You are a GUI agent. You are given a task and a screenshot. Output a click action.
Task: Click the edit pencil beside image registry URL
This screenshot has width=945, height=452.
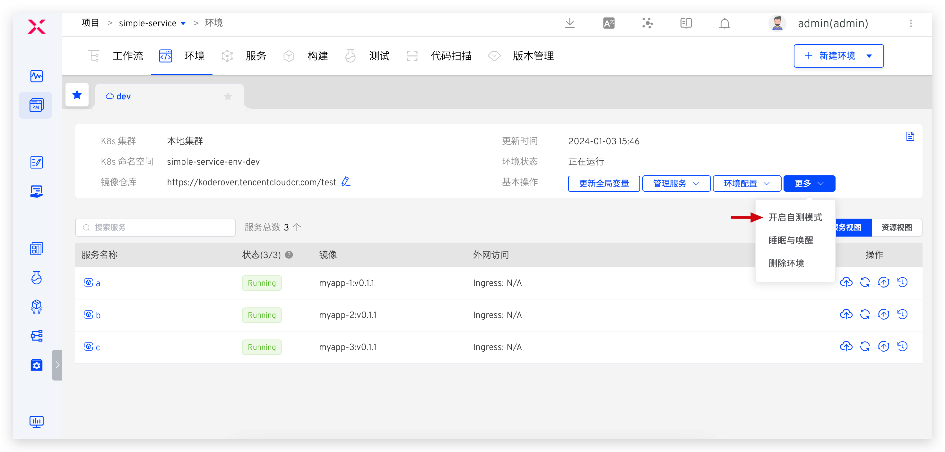(346, 182)
